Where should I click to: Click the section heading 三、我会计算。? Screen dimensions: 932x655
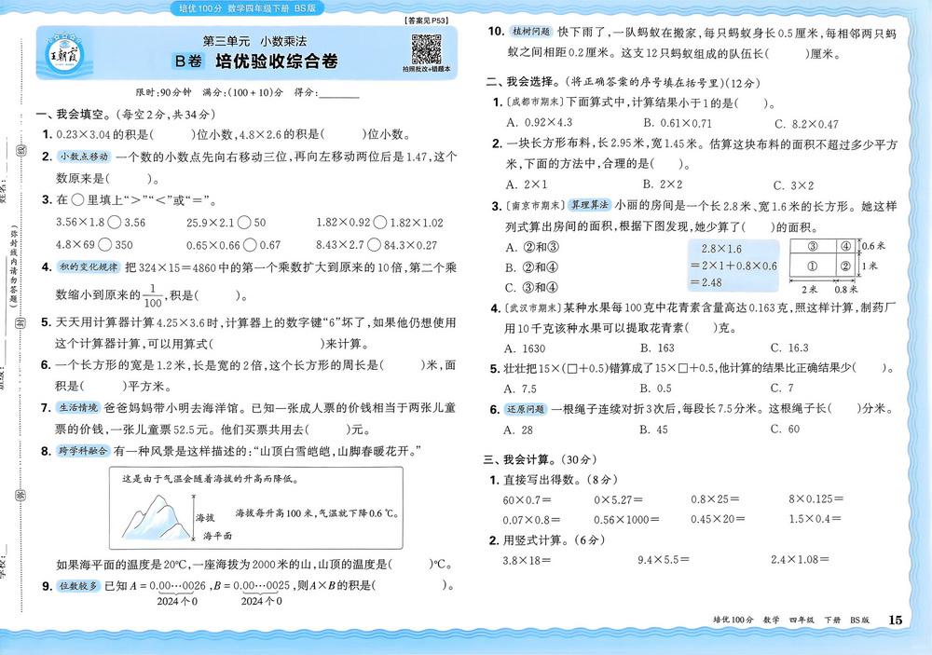tap(521, 459)
